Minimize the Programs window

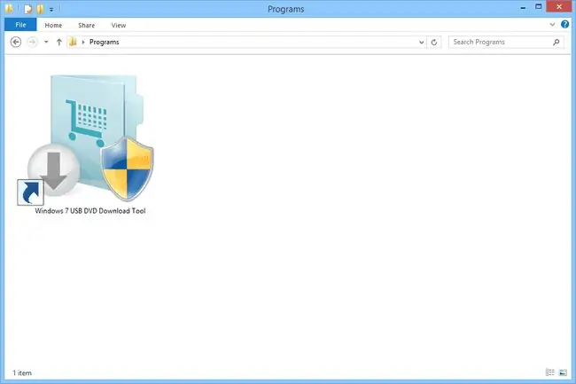(x=523, y=7)
